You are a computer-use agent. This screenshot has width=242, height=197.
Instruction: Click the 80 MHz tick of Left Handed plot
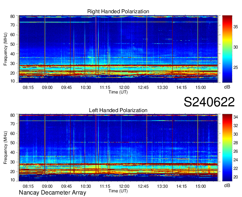click(x=12, y=115)
